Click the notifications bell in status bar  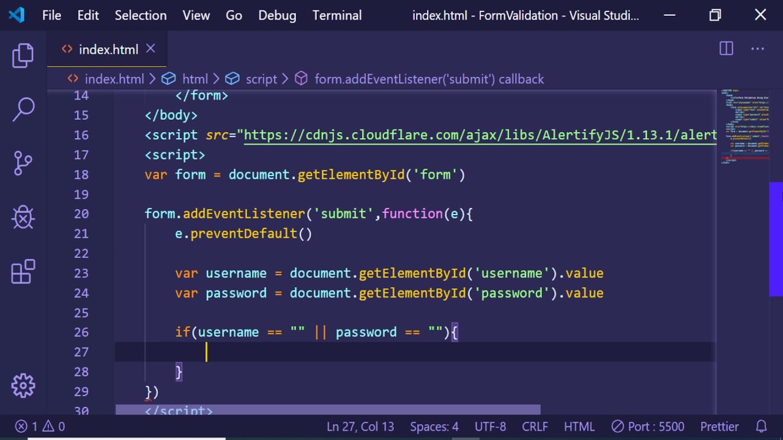click(762, 427)
